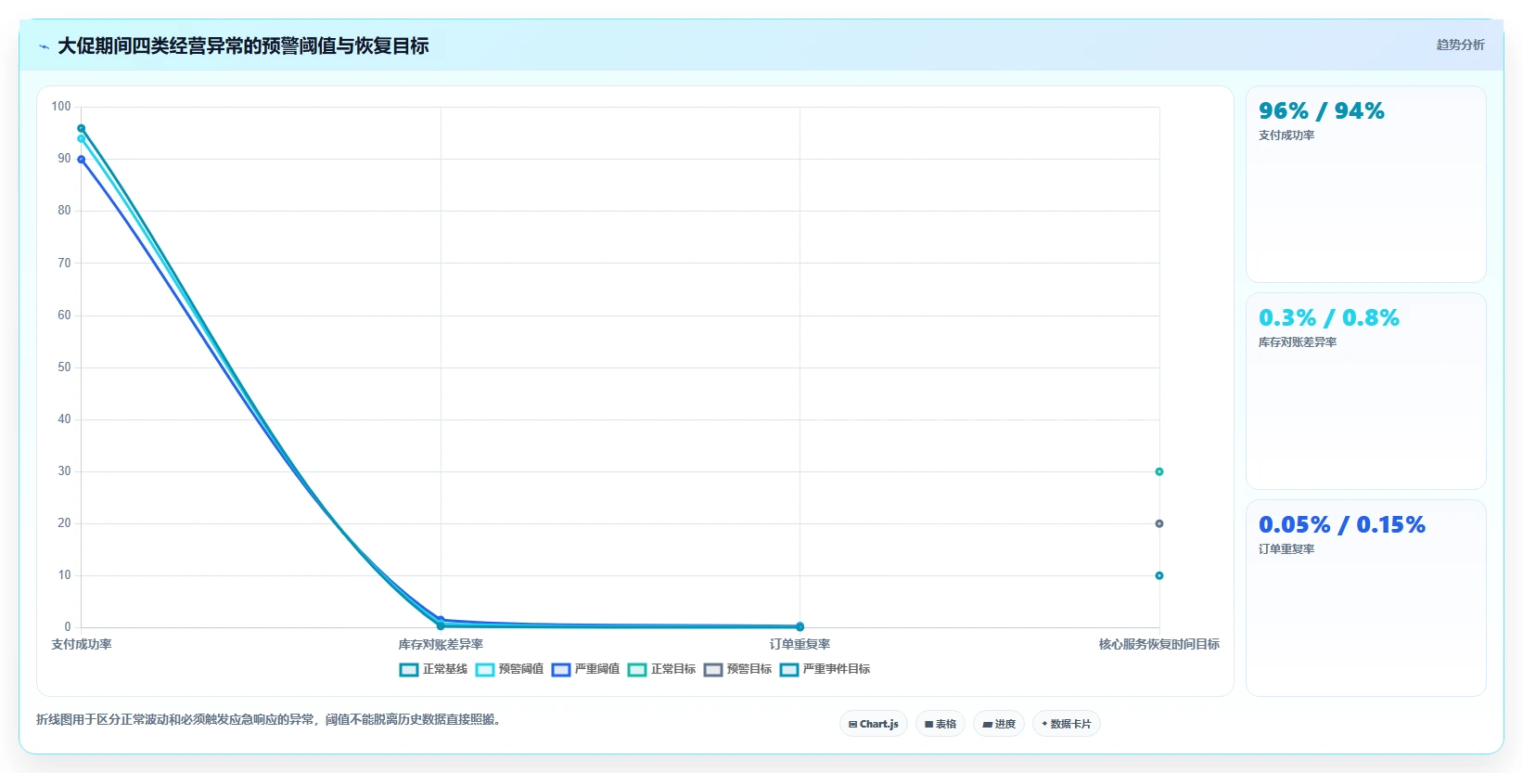Select the 0.05% / 0.15% 订单重复率 card
Viewport: 1523px width, 773px height.
[x=1365, y=598]
